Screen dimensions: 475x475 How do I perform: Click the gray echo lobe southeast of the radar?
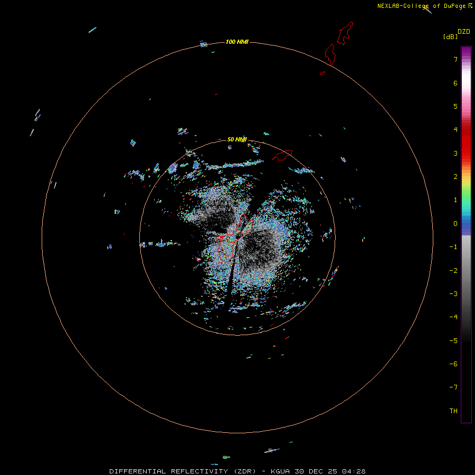click(x=261, y=251)
